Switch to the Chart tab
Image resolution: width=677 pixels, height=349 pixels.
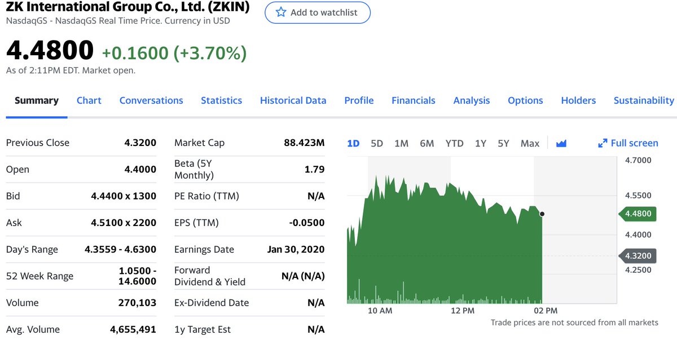[89, 100]
